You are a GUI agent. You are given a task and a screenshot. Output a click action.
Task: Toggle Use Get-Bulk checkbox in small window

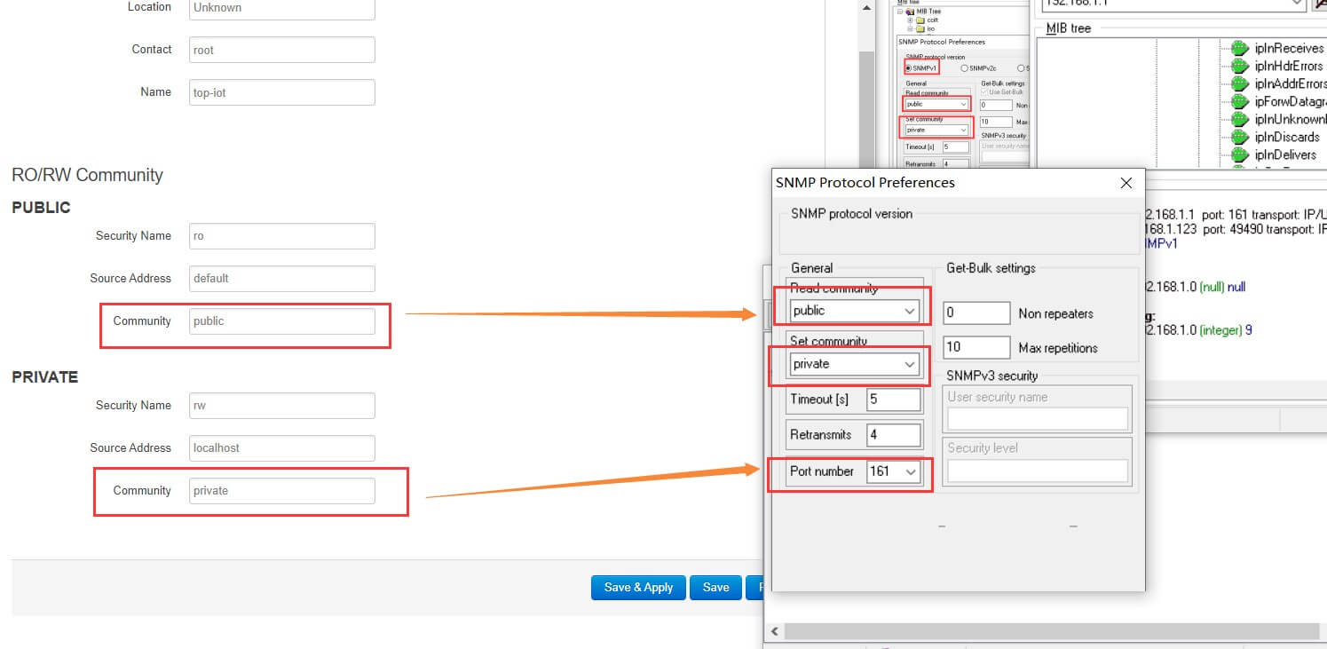984,92
